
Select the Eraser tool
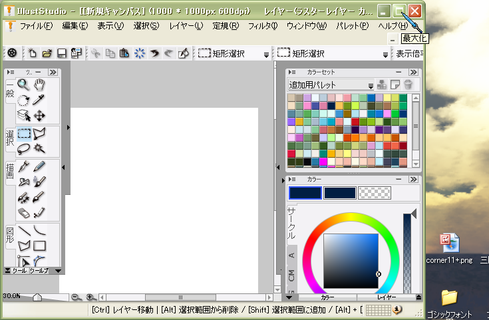(x=24, y=213)
